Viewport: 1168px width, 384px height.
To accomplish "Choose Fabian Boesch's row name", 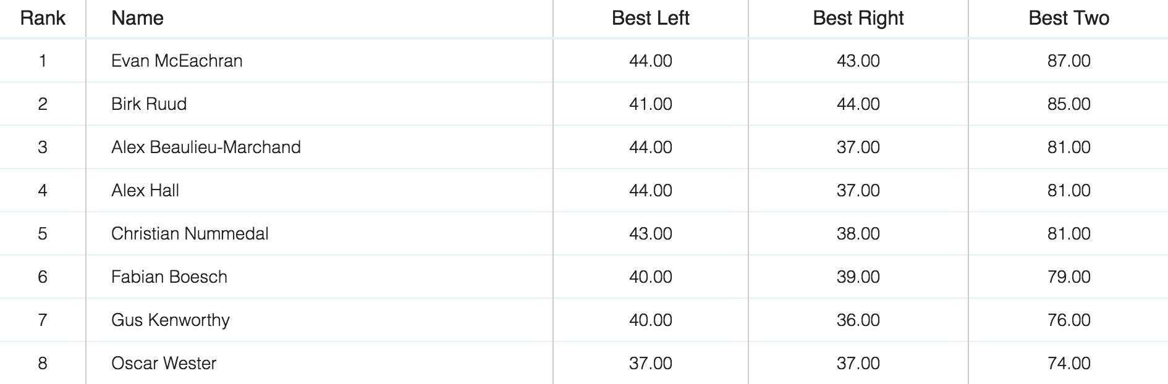I will click(169, 277).
